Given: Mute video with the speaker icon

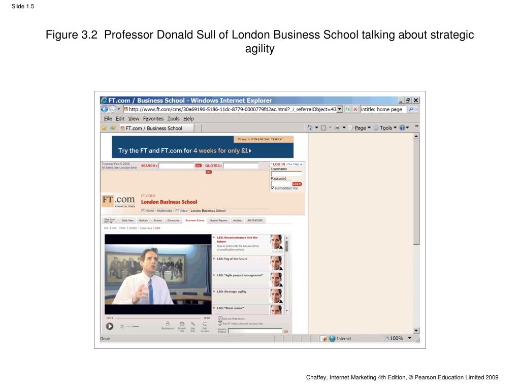Looking at the screenshot, I should (x=122, y=327).
